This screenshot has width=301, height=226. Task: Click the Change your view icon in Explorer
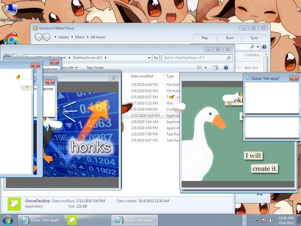pyautogui.click(x=199, y=67)
